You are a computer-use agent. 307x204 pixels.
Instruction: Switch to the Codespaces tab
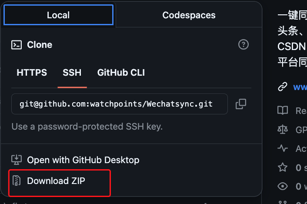(189, 15)
